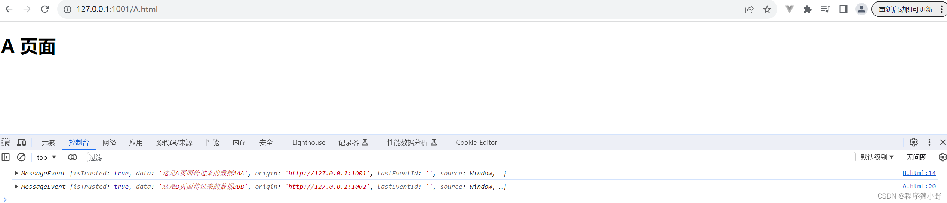This screenshot has height=203, width=947.
Task: Open the top JavaScript context dropdown
Action: tap(46, 157)
